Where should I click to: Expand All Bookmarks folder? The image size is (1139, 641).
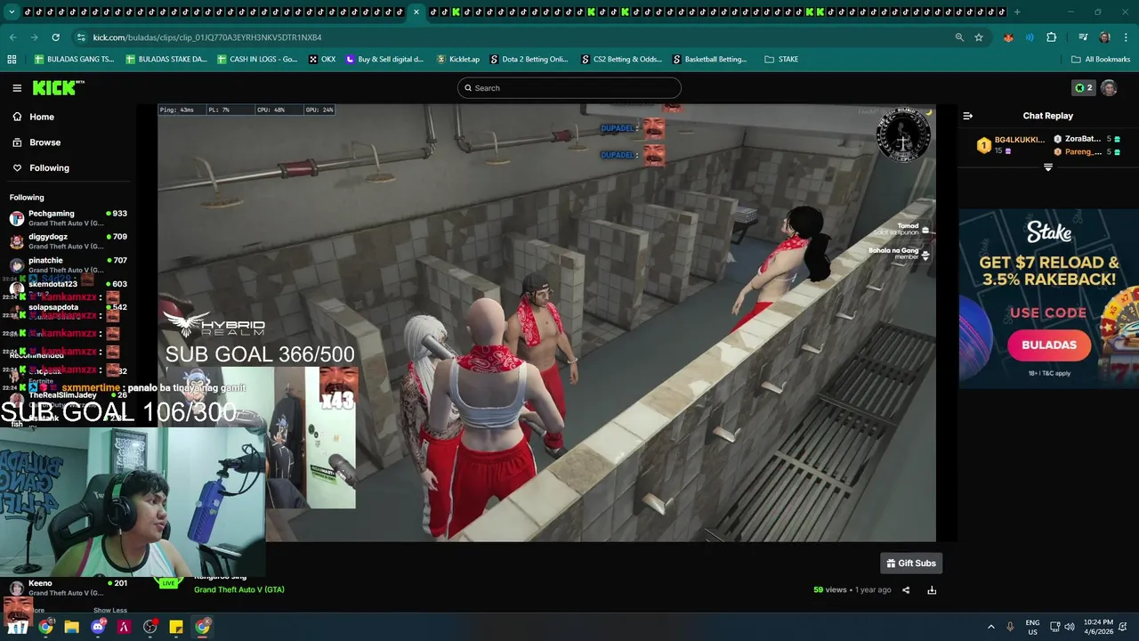click(1101, 60)
